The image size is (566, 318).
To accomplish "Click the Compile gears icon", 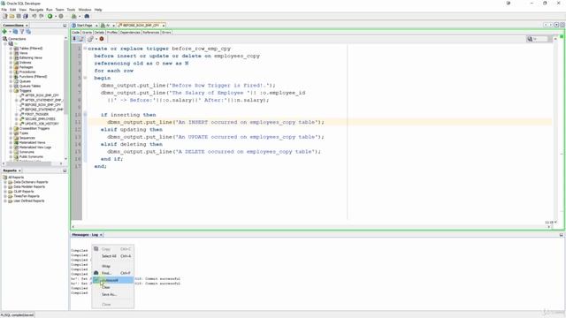I will [90, 39].
